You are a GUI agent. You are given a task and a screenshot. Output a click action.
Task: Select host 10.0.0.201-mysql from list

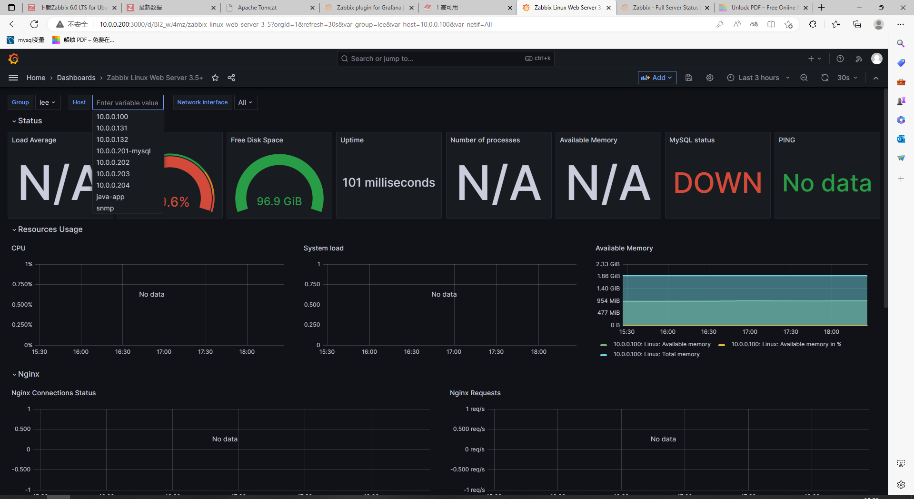click(x=128, y=151)
